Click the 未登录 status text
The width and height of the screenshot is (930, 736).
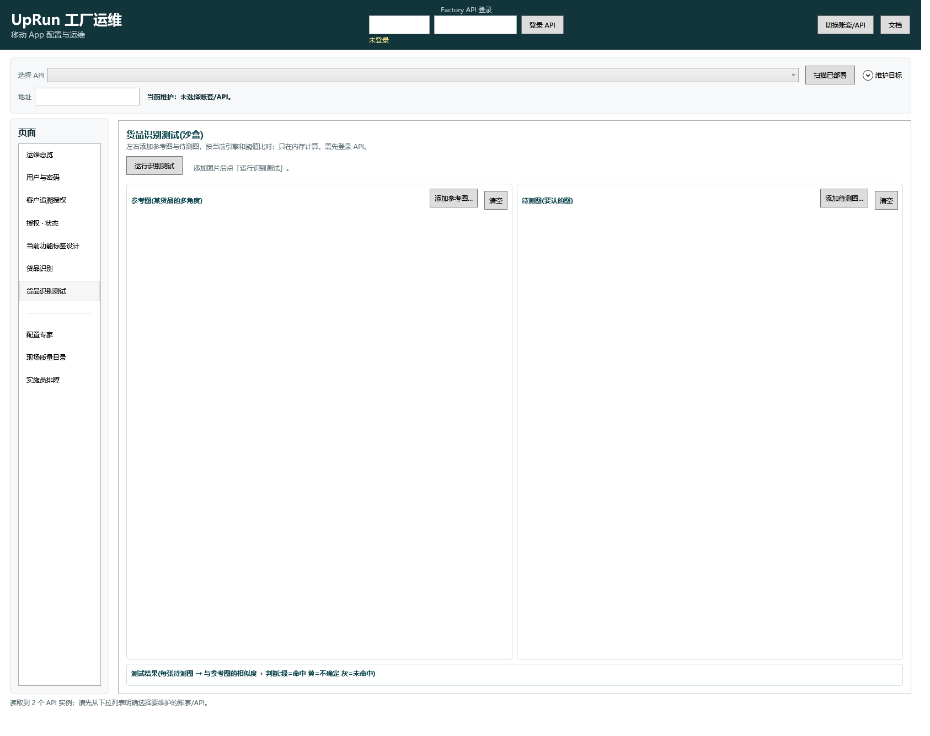pyautogui.click(x=379, y=40)
